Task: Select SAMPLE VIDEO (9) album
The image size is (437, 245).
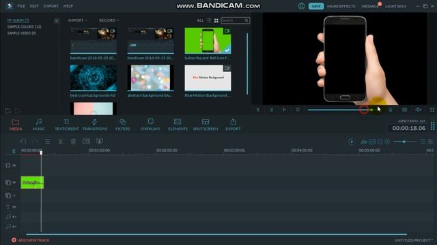Action: (21, 33)
